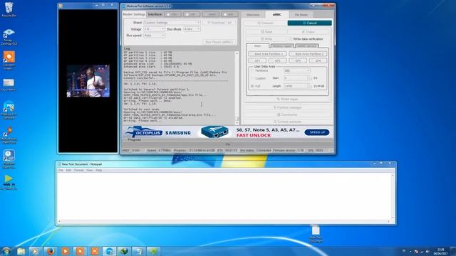Switch to the Welcome tab
Viewport: 456px width, 256px height.
click(x=253, y=15)
